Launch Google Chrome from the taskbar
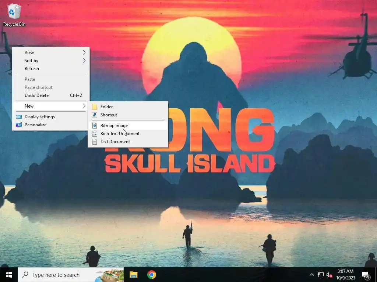 coord(151,275)
